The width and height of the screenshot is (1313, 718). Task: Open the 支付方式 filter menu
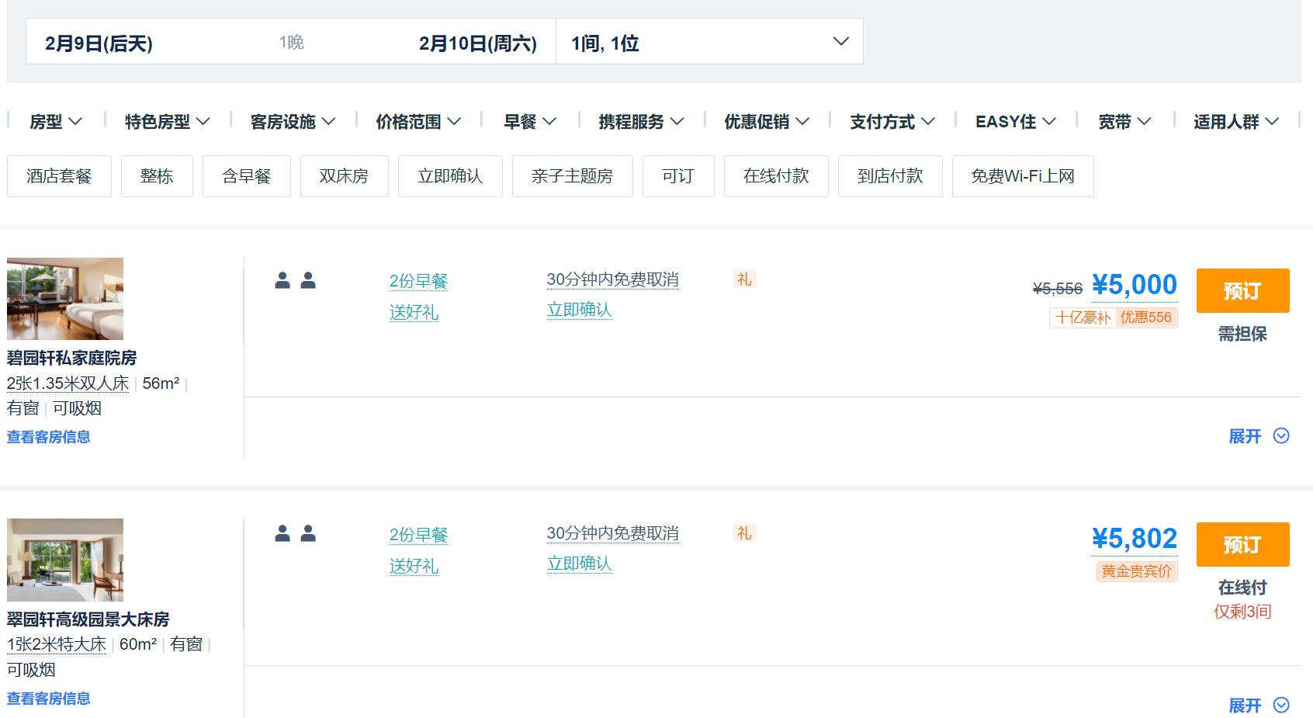[x=892, y=122]
